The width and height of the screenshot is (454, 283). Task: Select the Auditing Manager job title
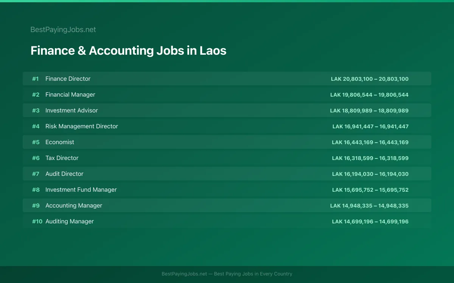tap(70, 221)
